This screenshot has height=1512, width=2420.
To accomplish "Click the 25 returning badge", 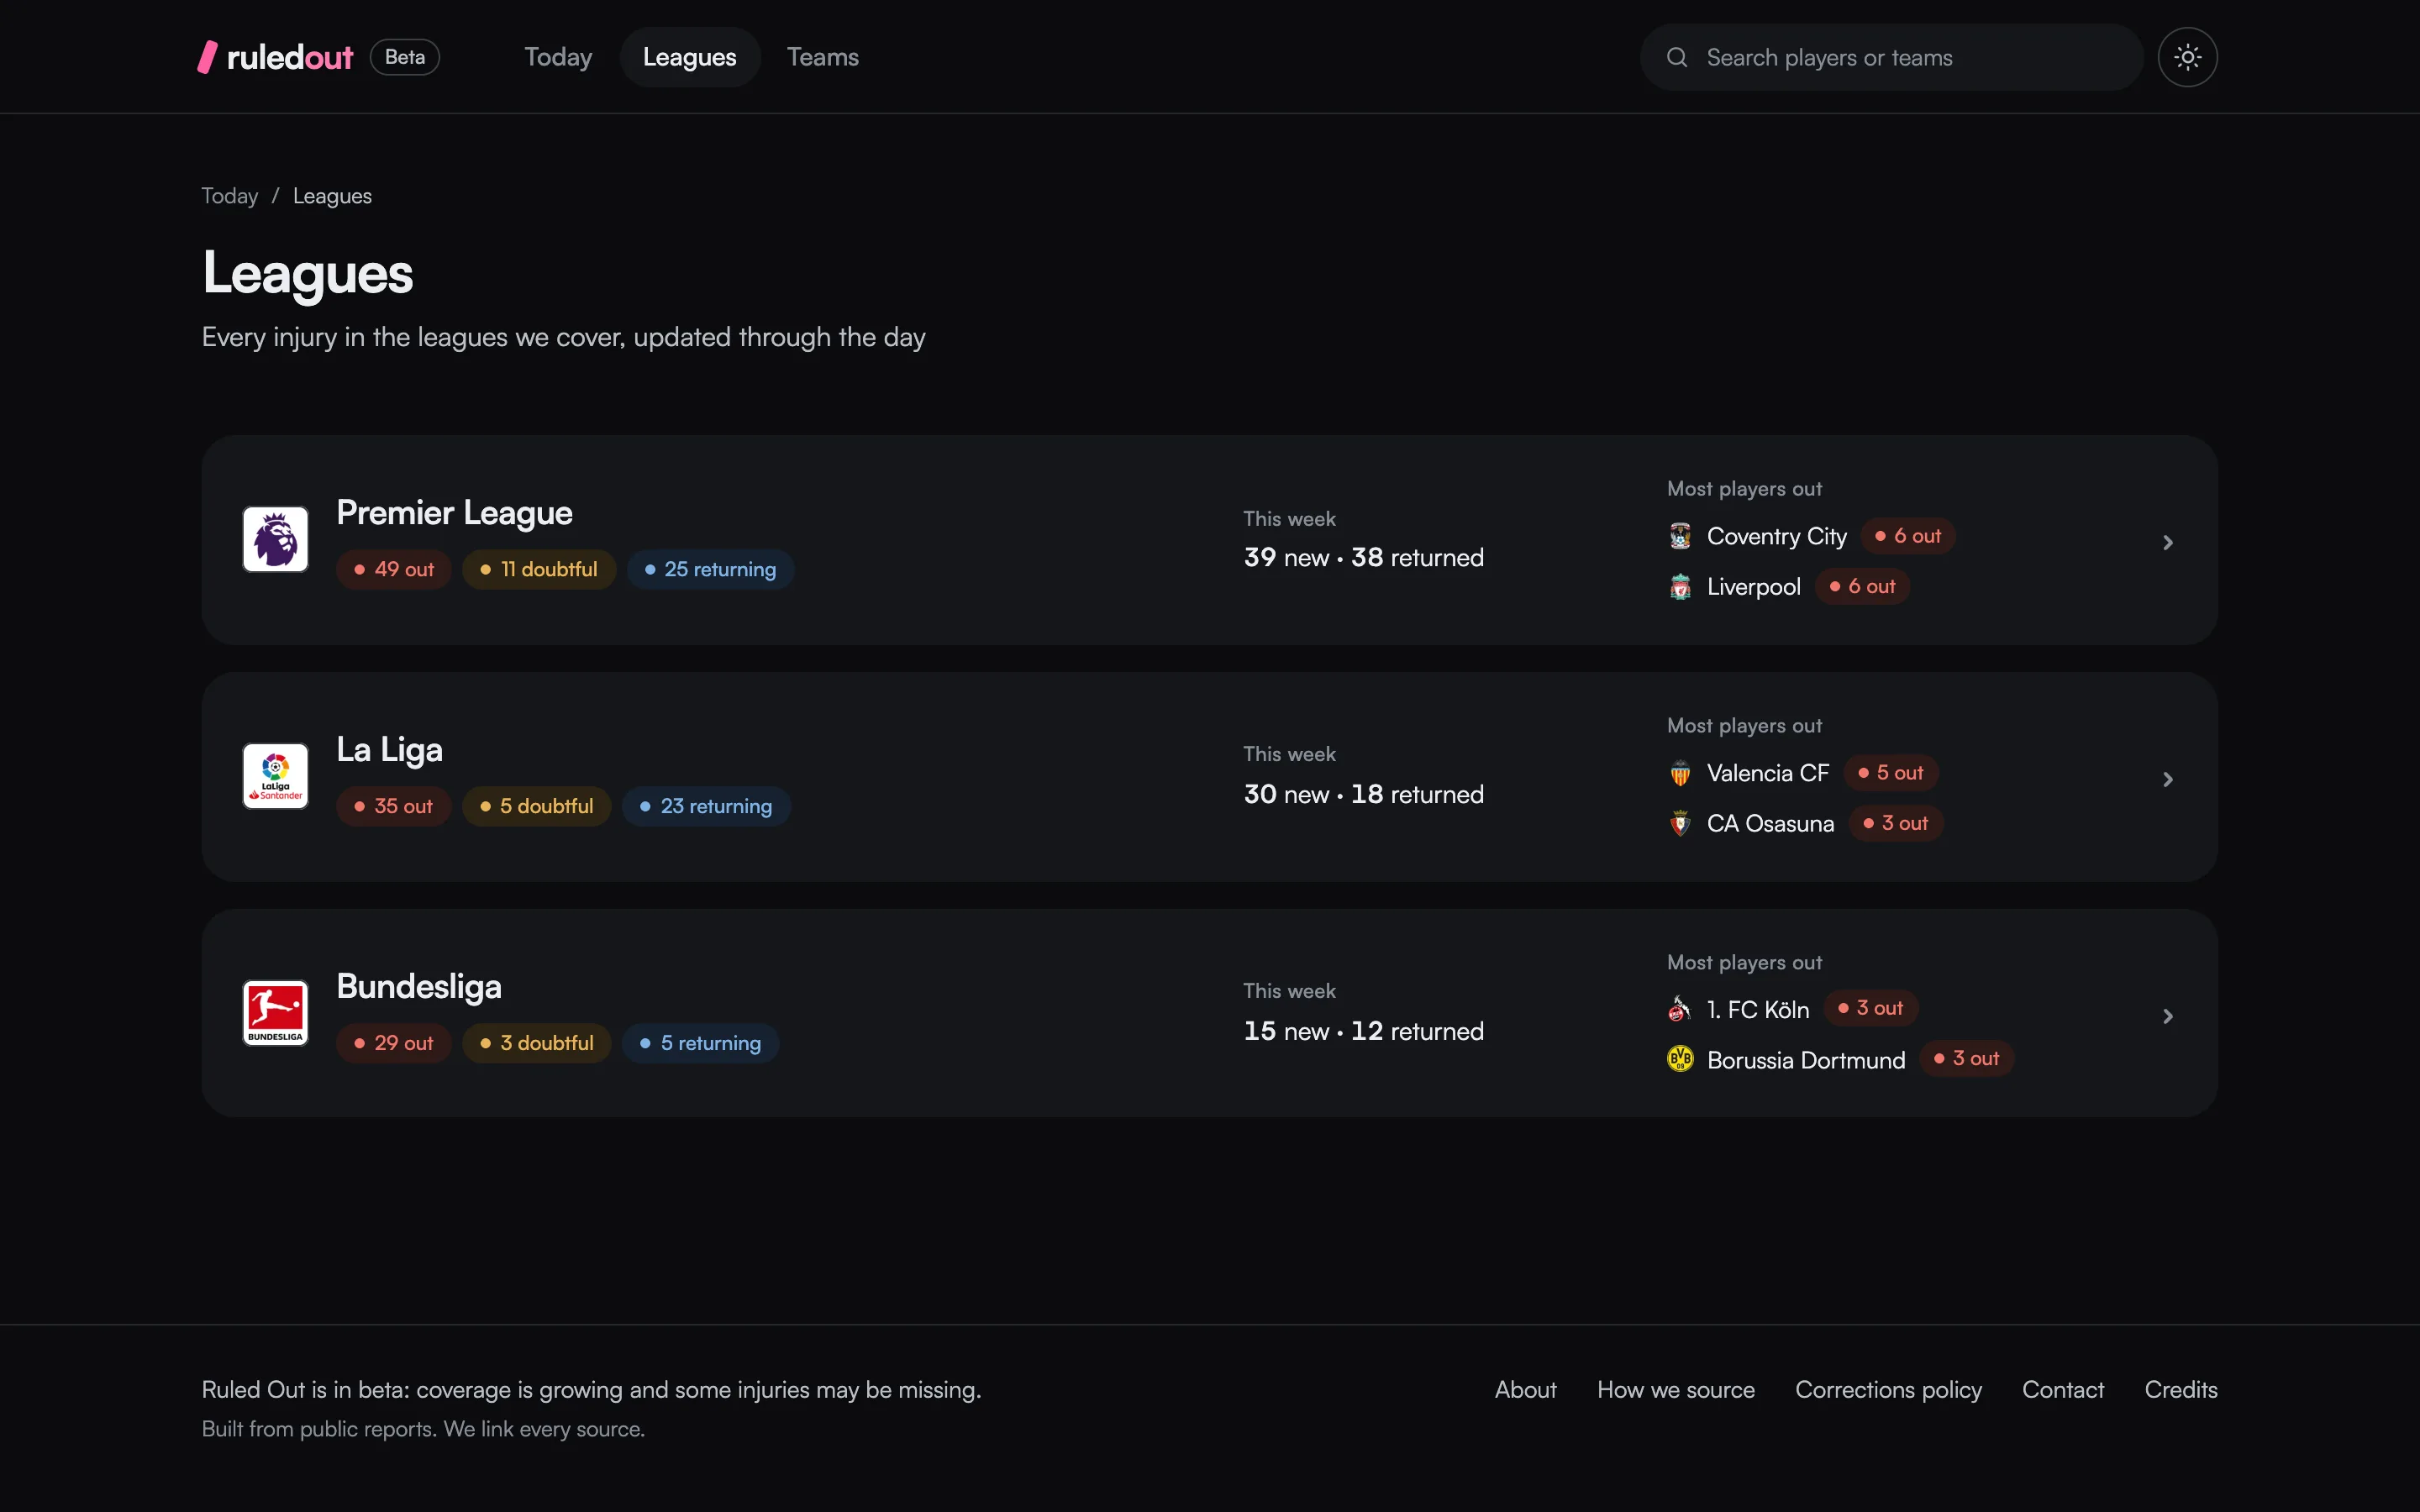I will click(x=711, y=570).
